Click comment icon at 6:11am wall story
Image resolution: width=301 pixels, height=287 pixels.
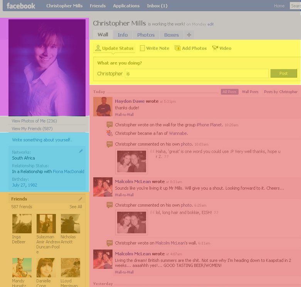[x=109, y=243]
